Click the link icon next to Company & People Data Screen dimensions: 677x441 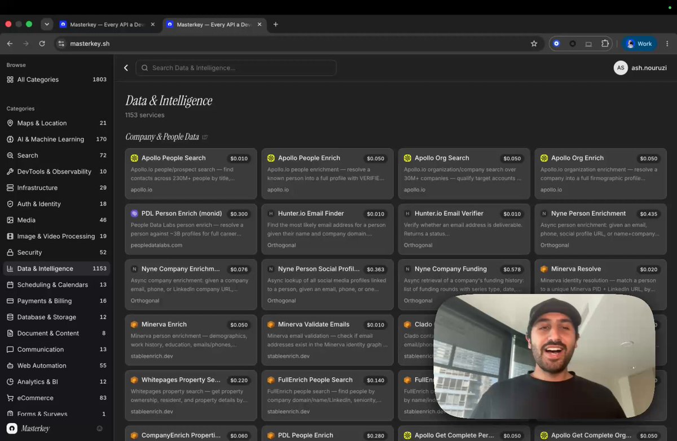205,137
